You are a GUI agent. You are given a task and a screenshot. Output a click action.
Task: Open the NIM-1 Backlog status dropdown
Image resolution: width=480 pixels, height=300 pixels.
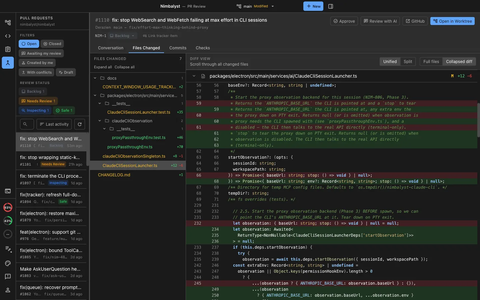point(122,36)
